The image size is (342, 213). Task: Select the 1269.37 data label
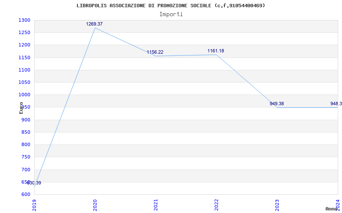pyautogui.click(x=94, y=24)
